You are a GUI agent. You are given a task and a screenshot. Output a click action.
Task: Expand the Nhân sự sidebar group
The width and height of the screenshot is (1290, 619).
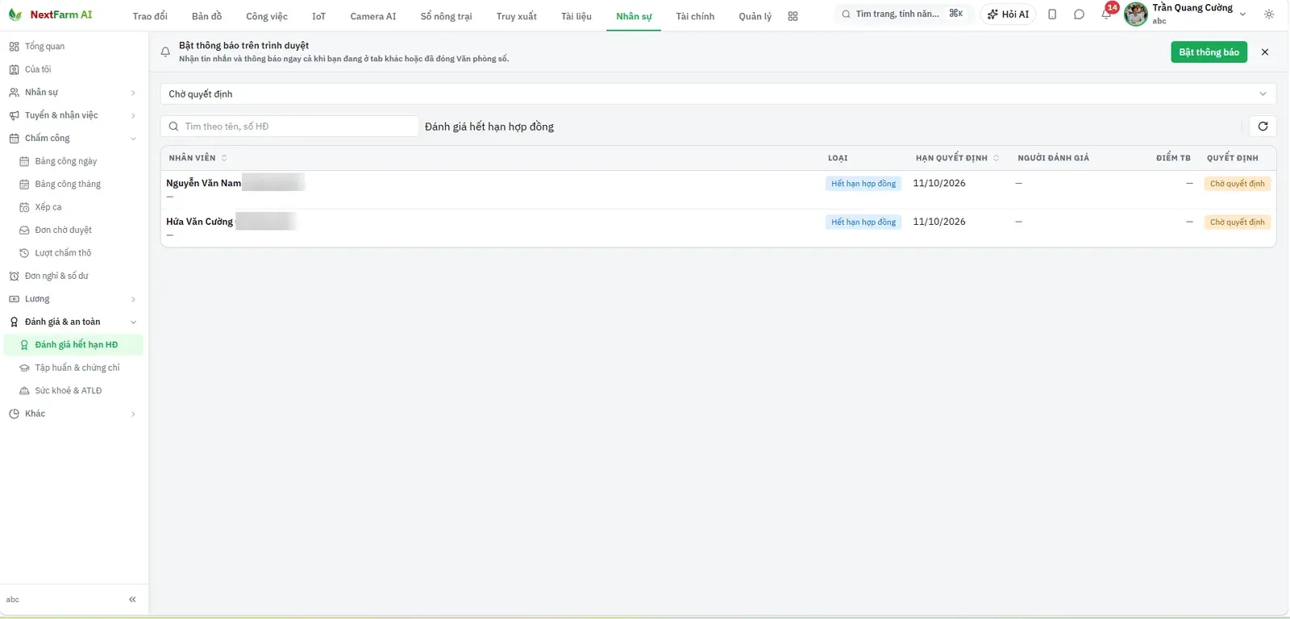[74, 93]
